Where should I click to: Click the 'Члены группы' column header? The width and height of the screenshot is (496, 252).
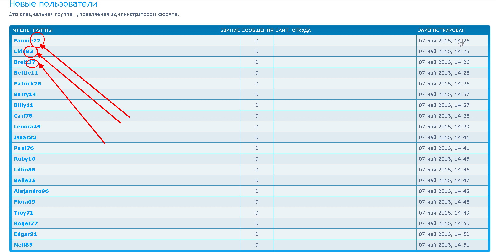(33, 30)
